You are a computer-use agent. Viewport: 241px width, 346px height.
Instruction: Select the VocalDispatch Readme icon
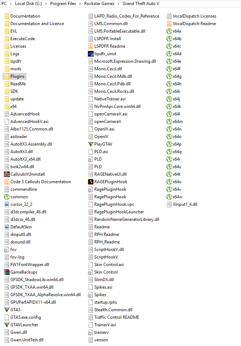(x=169, y=24)
